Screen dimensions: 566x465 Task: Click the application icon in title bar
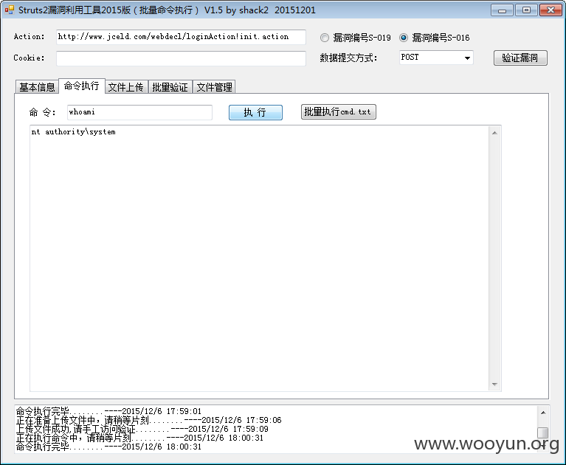coord(10,10)
